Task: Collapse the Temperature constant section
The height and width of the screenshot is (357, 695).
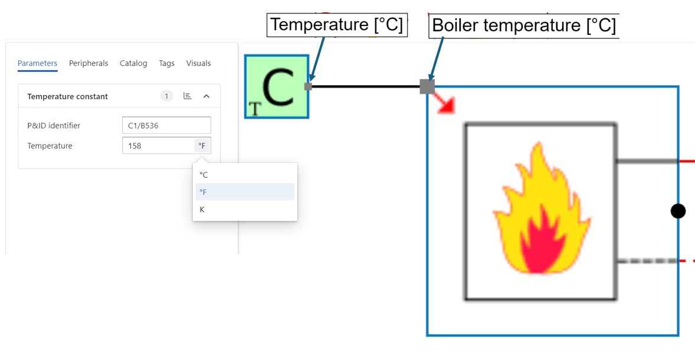Action: 206,96
